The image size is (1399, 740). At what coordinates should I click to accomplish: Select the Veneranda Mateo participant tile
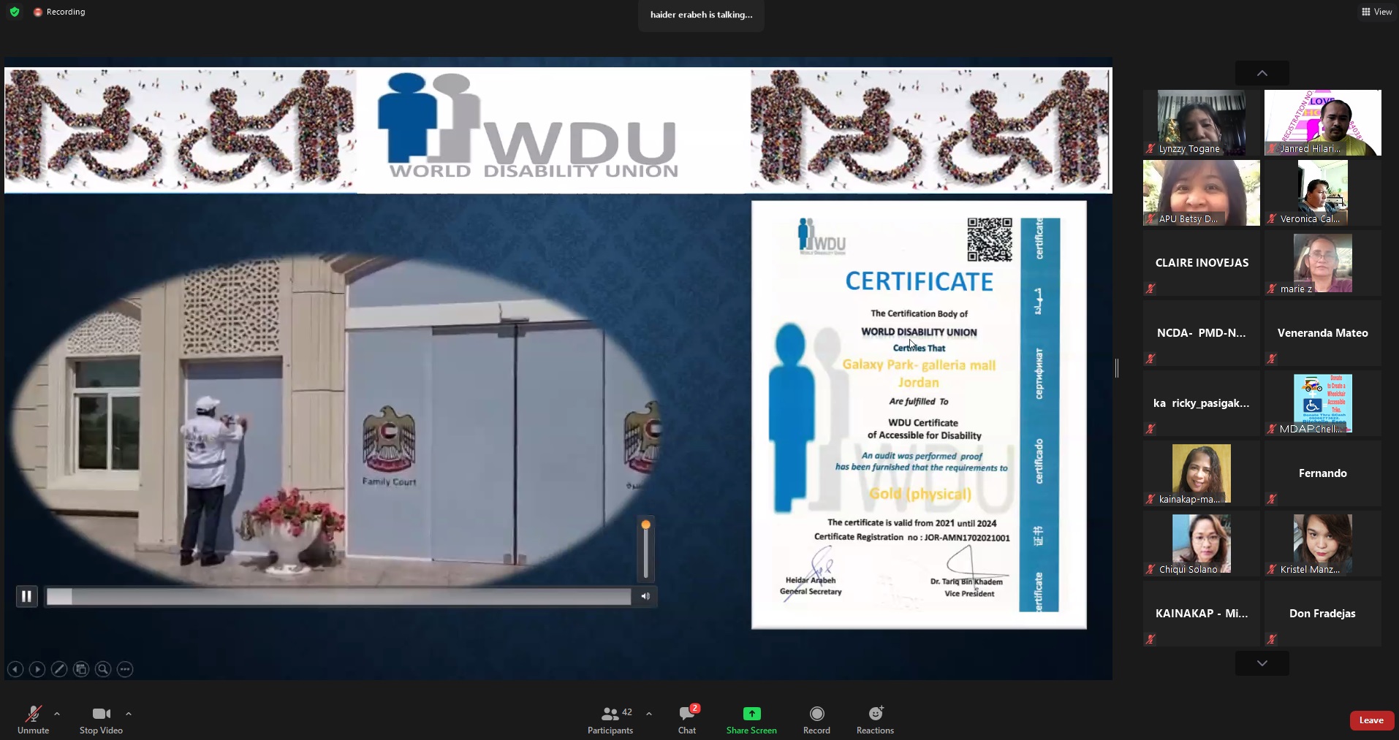1323,333
